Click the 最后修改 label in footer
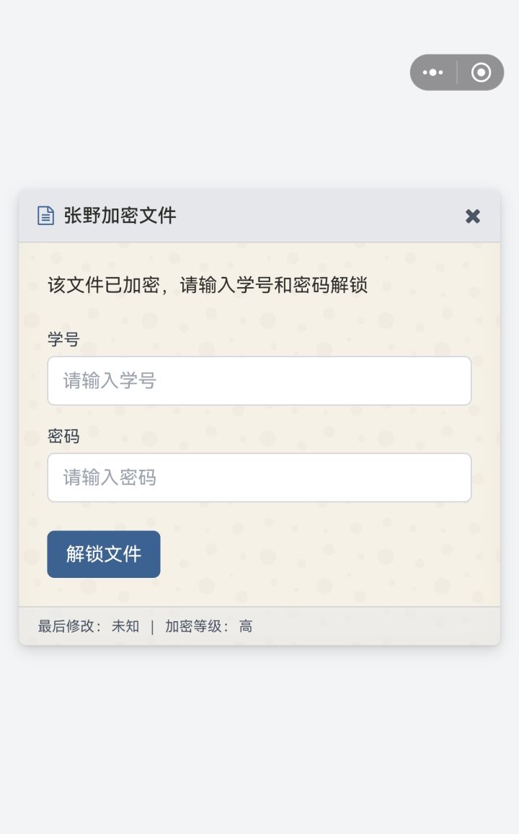The height and width of the screenshot is (834, 519). point(69,626)
